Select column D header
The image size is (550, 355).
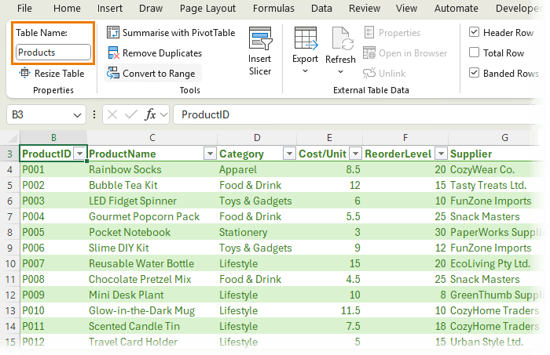257,137
